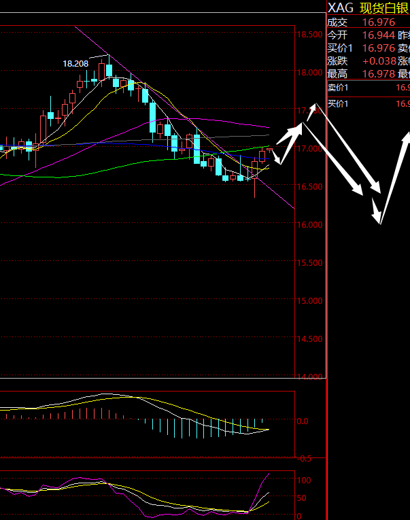Viewport: 410px width, 520px height.
Task: Click the 0.0 MACD axis label
Action: tap(303, 421)
